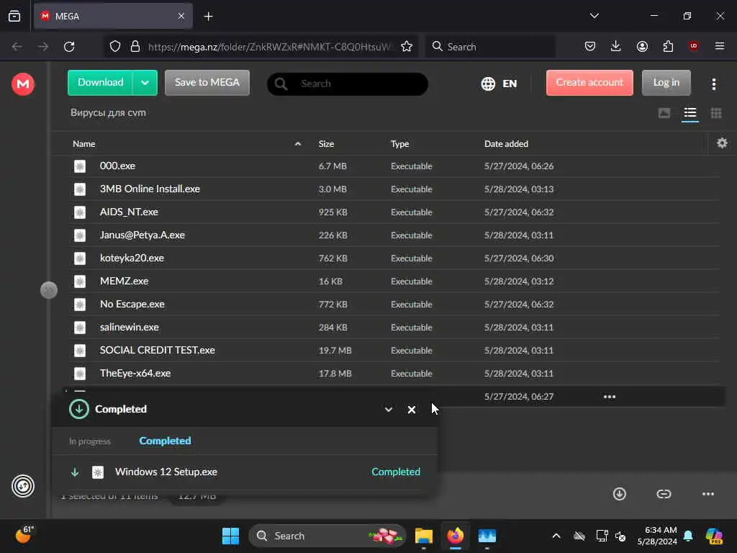The width and height of the screenshot is (737, 553).
Task: Select AIDS_NT.exe file
Action: (x=395, y=212)
